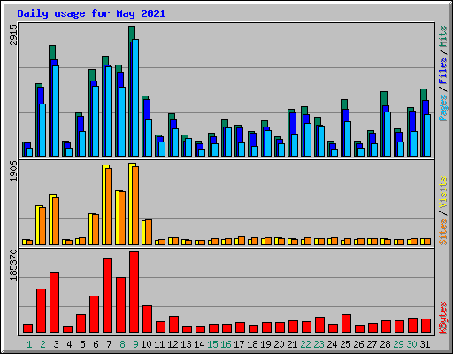
Task: Click the 'Daily usage for May 2021' title
Action: click(91, 13)
